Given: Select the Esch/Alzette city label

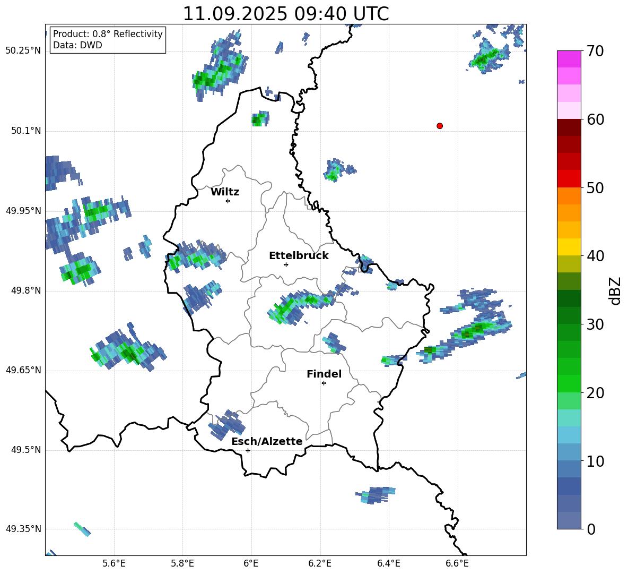Looking at the screenshot, I should 267,442.
